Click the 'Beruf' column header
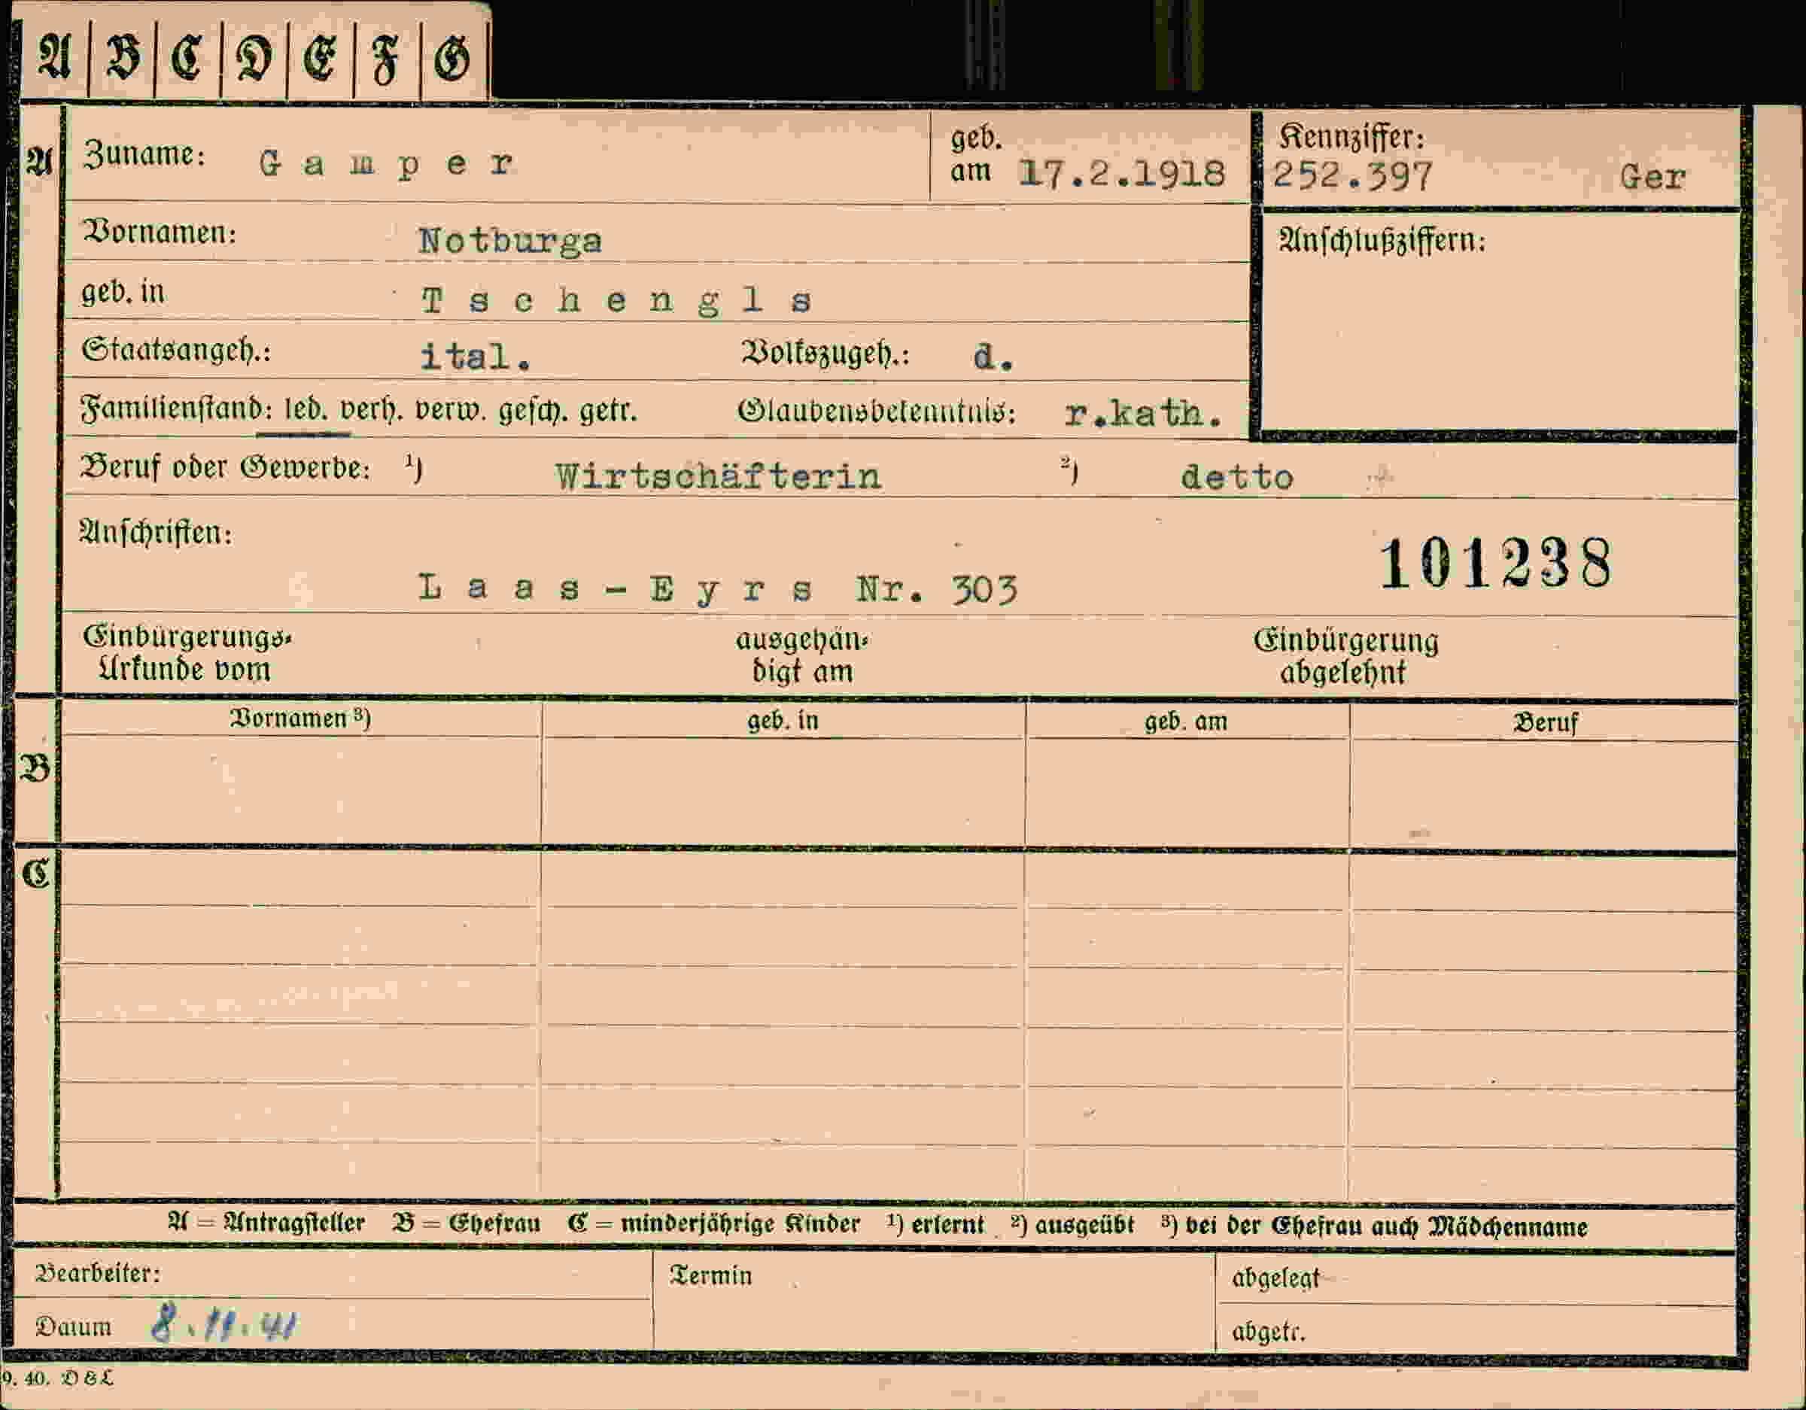This screenshot has height=1410, width=1806. tap(1546, 723)
